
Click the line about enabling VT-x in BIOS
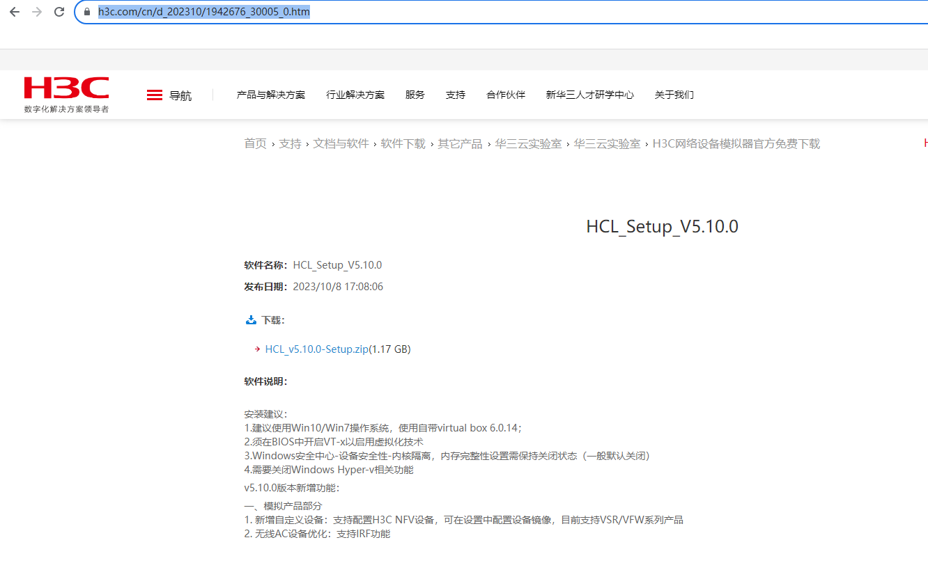pyautogui.click(x=334, y=442)
